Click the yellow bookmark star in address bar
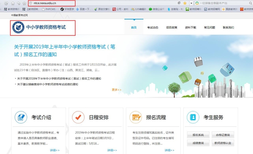The width and height of the screenshot is (253, 154). [185, 3]
